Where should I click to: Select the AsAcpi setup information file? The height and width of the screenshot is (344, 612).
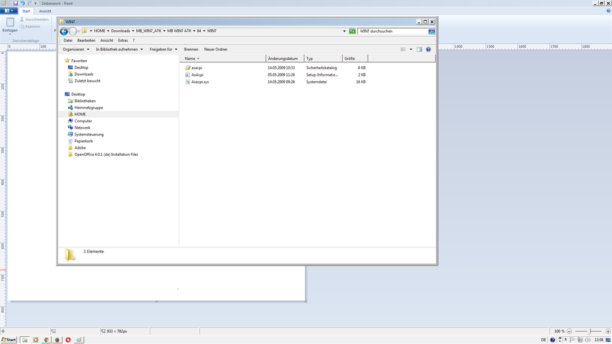tap(197, 75)
